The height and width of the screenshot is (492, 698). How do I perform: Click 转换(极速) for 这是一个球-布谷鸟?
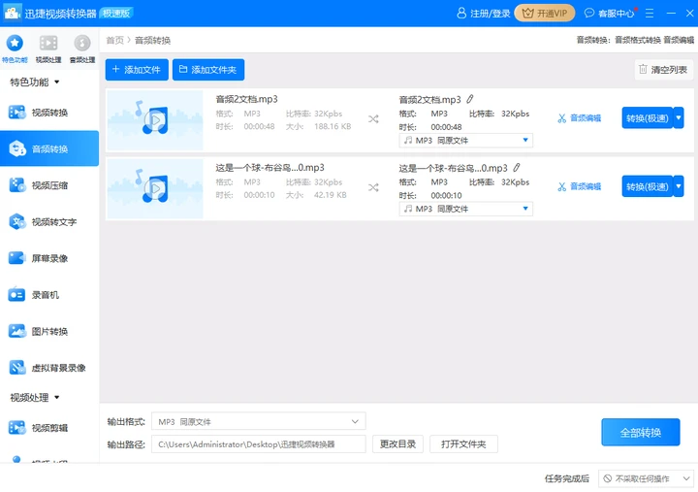648,186
